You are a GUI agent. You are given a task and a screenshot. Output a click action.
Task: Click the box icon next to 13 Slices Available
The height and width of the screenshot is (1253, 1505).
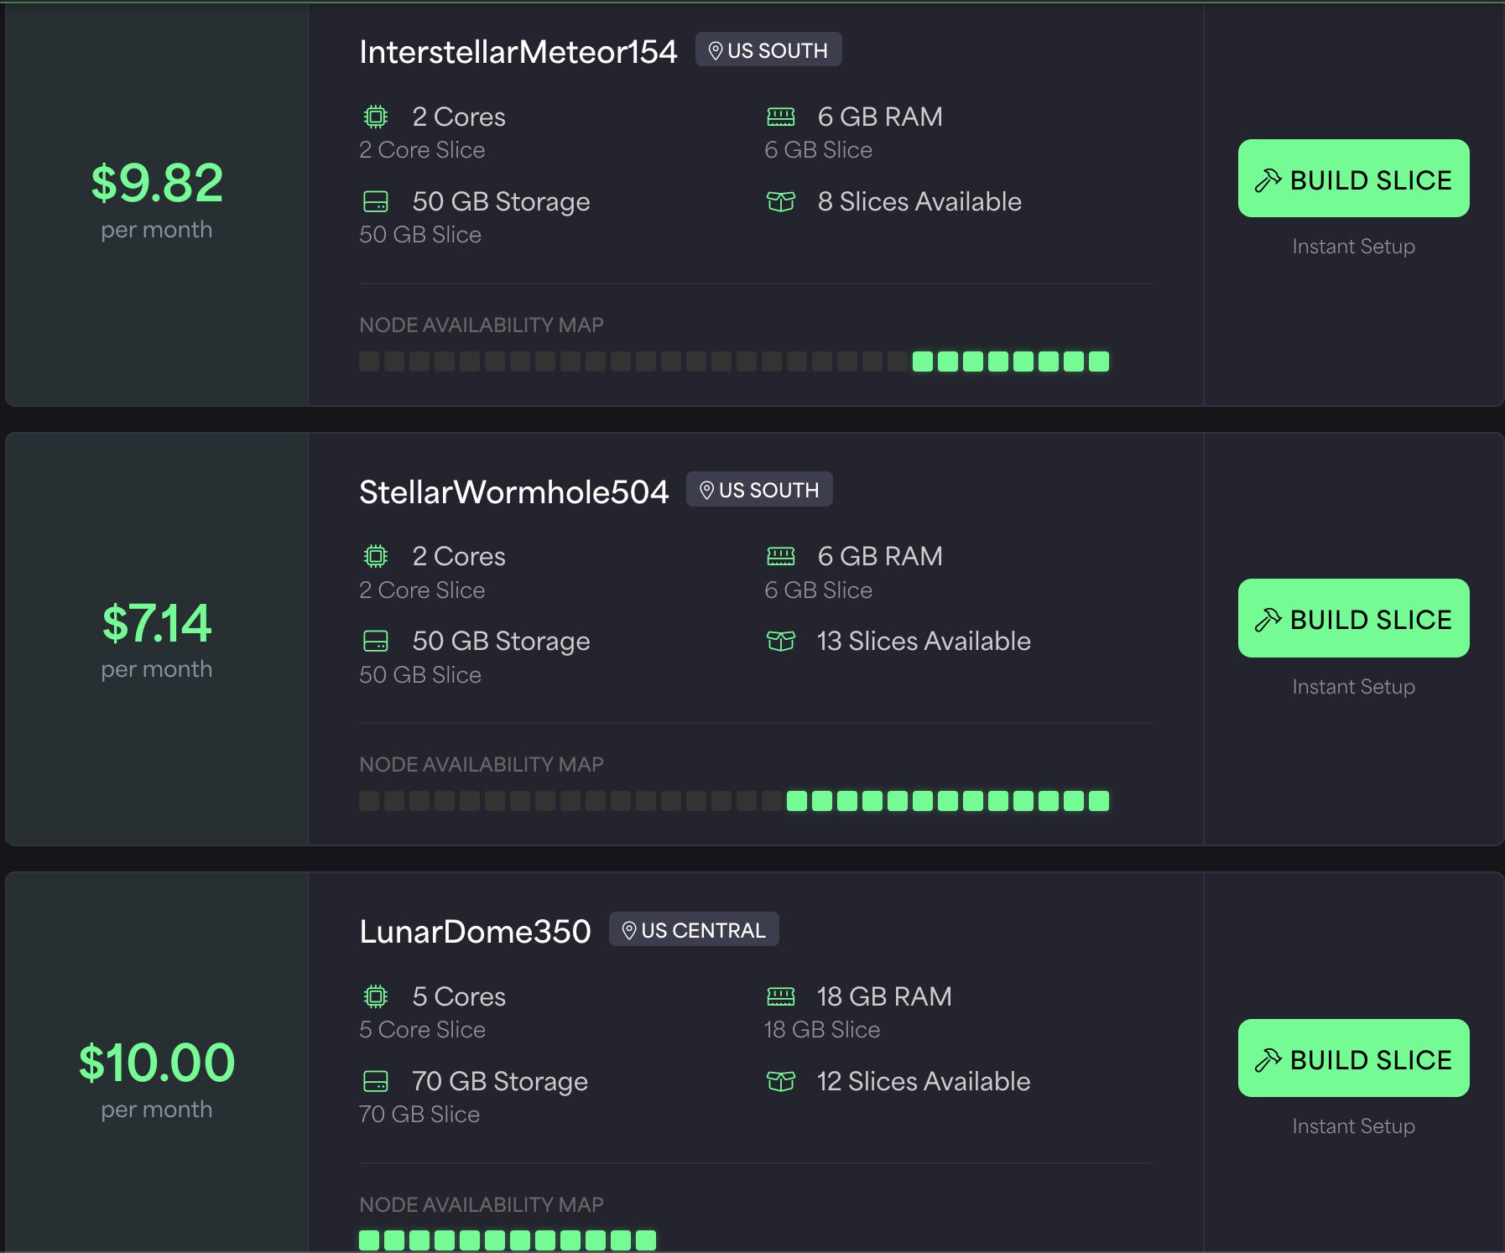(780, 642)
